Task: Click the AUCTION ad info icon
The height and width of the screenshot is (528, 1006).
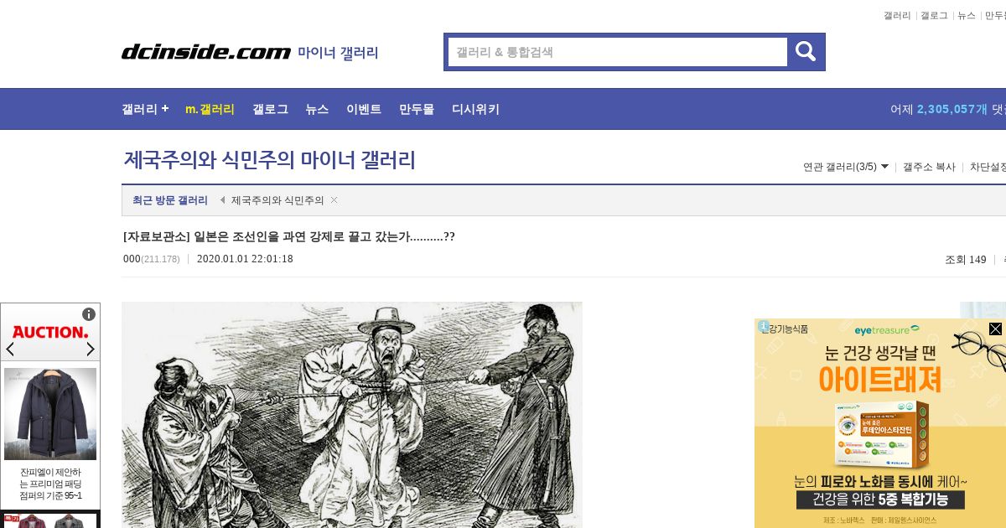Action: (89, 314)
